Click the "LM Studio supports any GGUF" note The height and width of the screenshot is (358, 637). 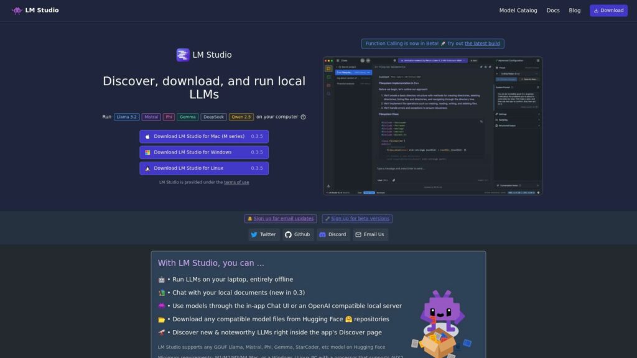coord(271,347)
